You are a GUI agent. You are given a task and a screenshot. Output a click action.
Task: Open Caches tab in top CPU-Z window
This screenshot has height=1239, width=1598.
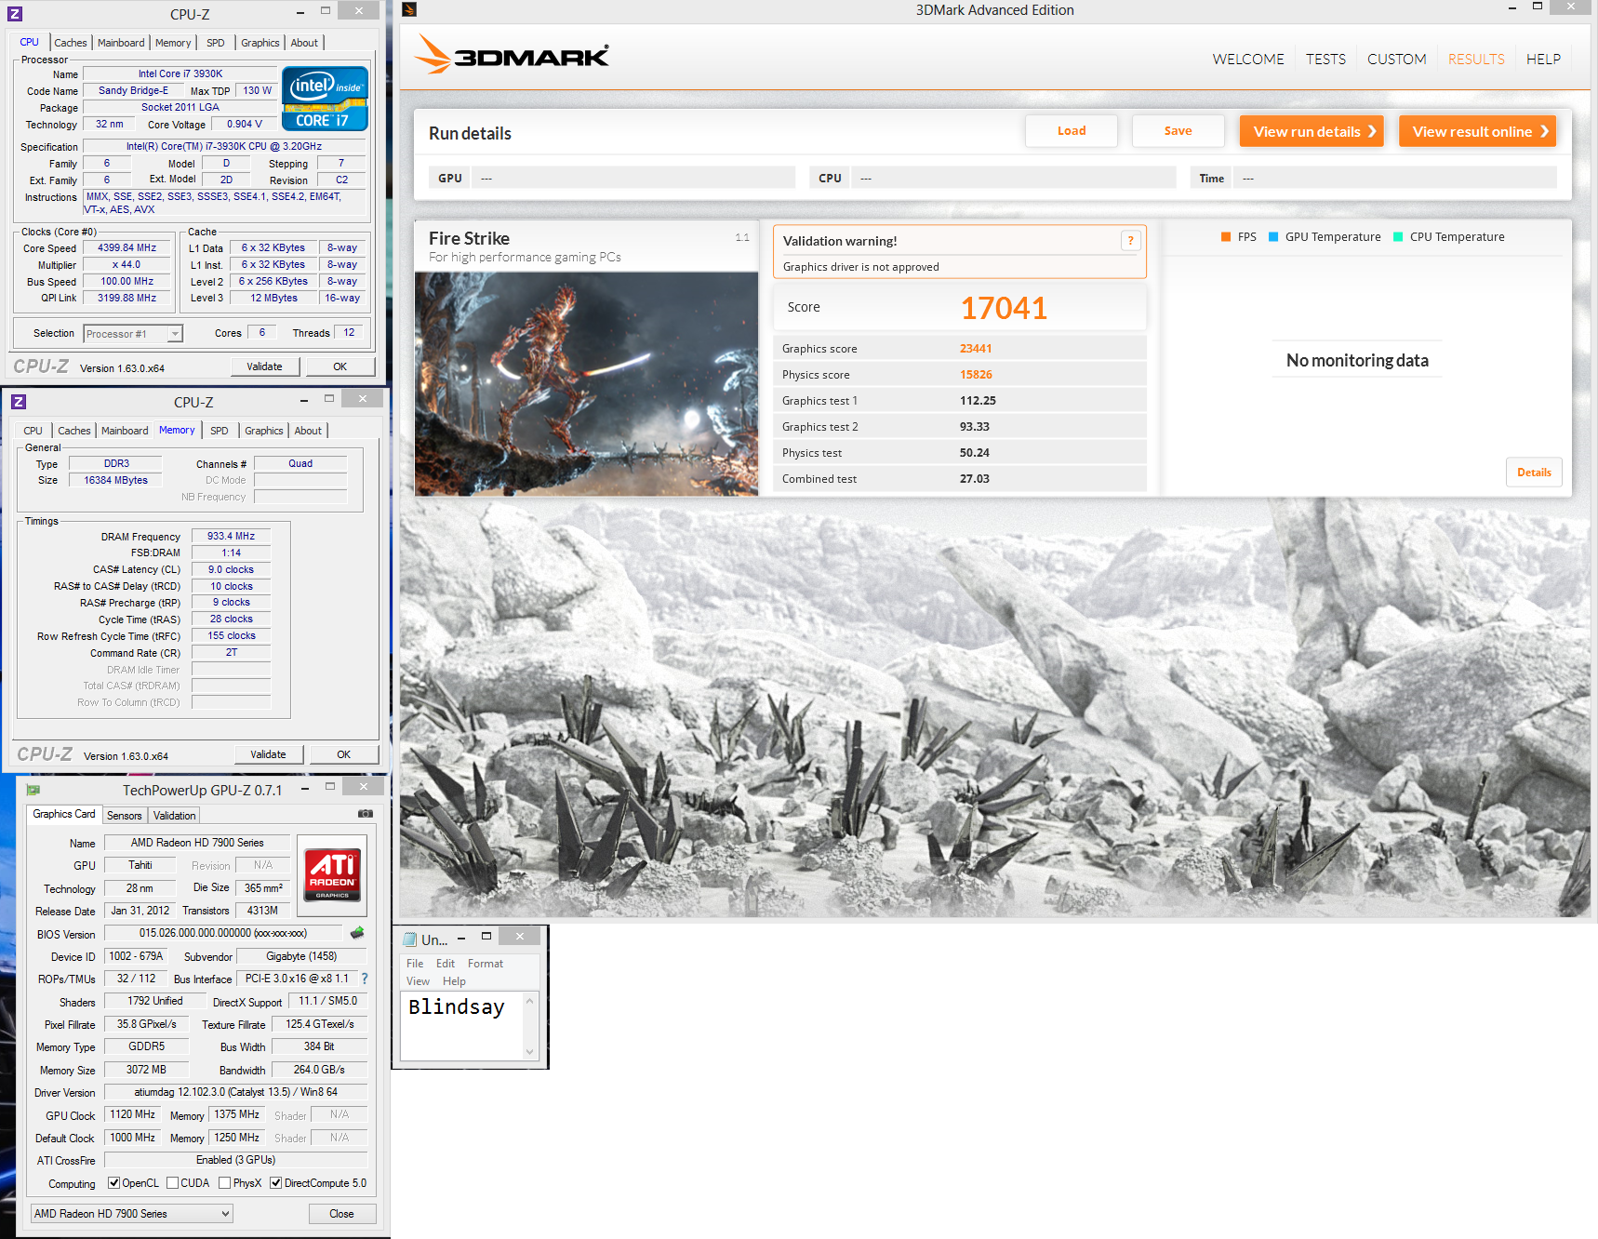pos(70,43)
